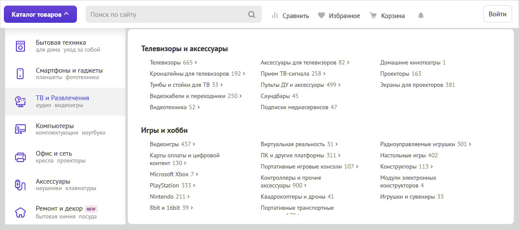Click the Войти login button
Image resolution: width=519 pixels, height=230 pixels.
click(498, 14)
